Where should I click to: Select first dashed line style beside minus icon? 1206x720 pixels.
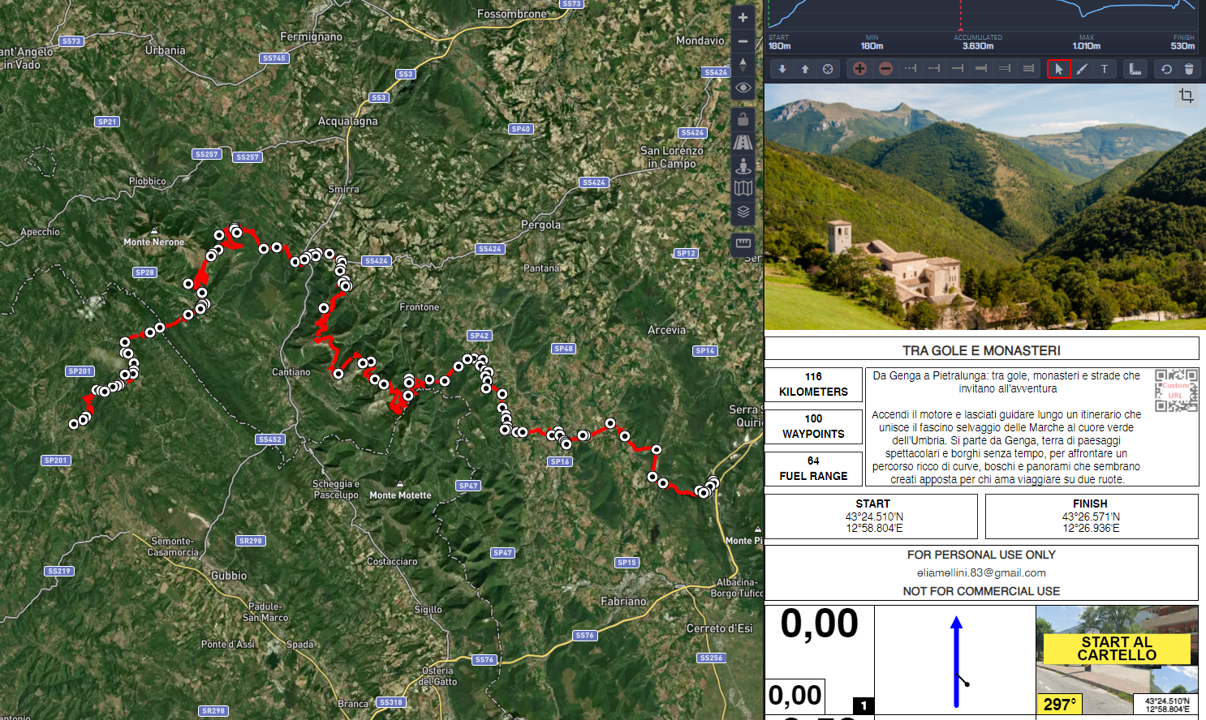[911, 69]
